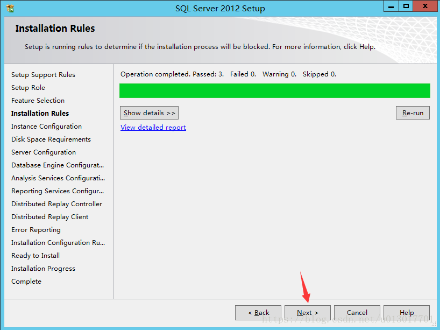The width and height of the screenshot is (440, 330).
Task: Minimize the SQL Server Setup window
Action: click(x=391, y=6)
